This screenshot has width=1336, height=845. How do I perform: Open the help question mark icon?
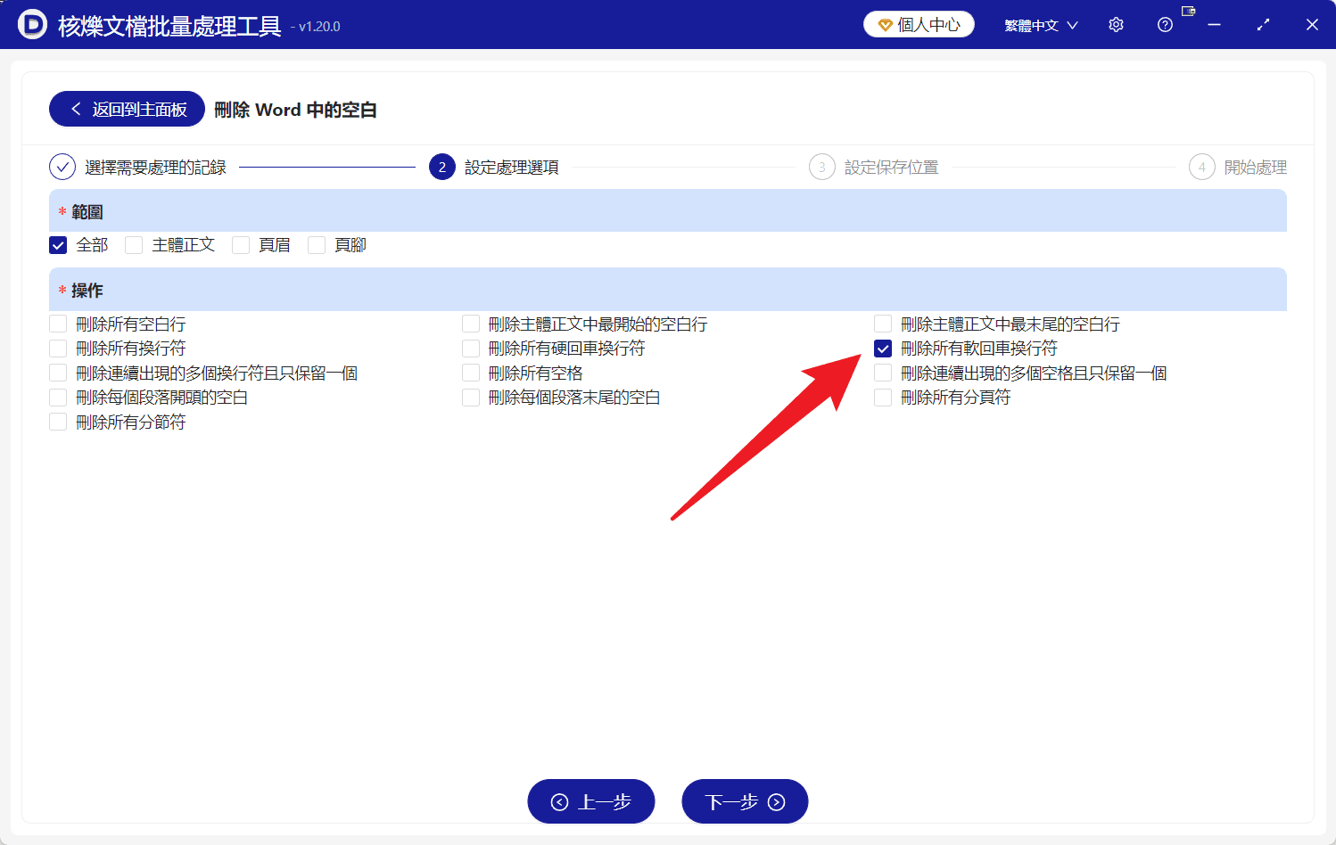coord(1165,24)
